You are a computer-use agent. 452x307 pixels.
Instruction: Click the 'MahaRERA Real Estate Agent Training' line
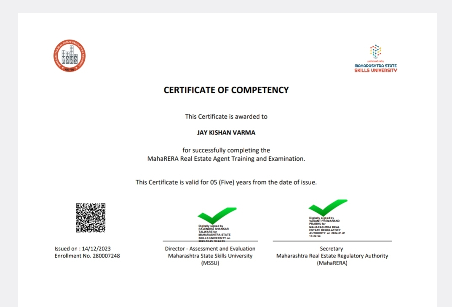pyautogui.click(x=226, y=159)
